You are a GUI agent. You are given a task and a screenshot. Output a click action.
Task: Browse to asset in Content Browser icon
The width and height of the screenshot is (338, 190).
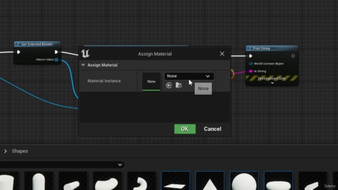pos(179,85)
